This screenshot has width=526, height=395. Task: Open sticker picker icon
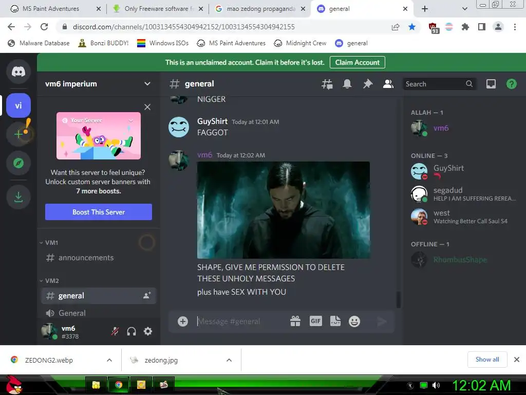click(x=335, y=321)
